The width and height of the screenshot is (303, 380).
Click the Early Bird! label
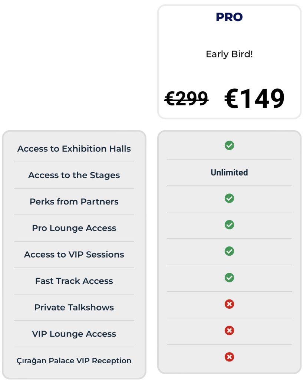click(x=229, y=54)
